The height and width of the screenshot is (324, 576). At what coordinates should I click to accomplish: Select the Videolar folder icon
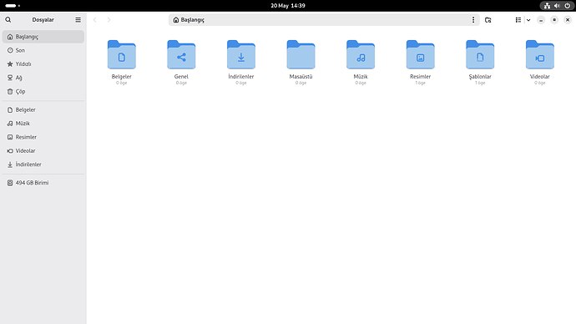[x=540, y=54]
